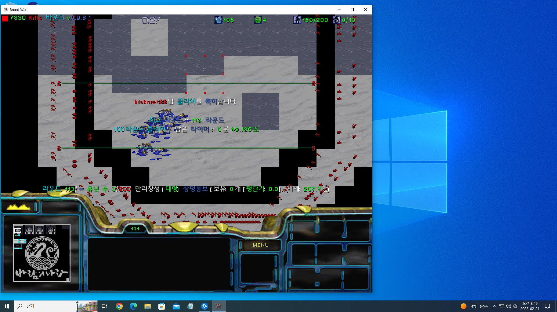The height and width of the screenshot is (312, 557).
Task: Open network settings tray icon
Action: coord(502,306)
